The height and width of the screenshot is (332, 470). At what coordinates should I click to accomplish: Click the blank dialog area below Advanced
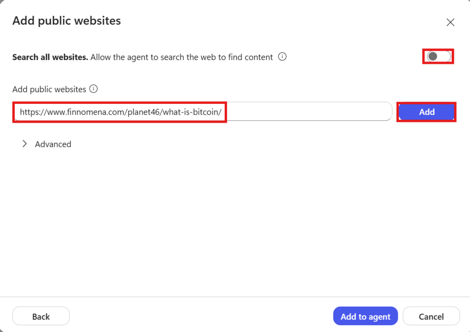point(235,222)
